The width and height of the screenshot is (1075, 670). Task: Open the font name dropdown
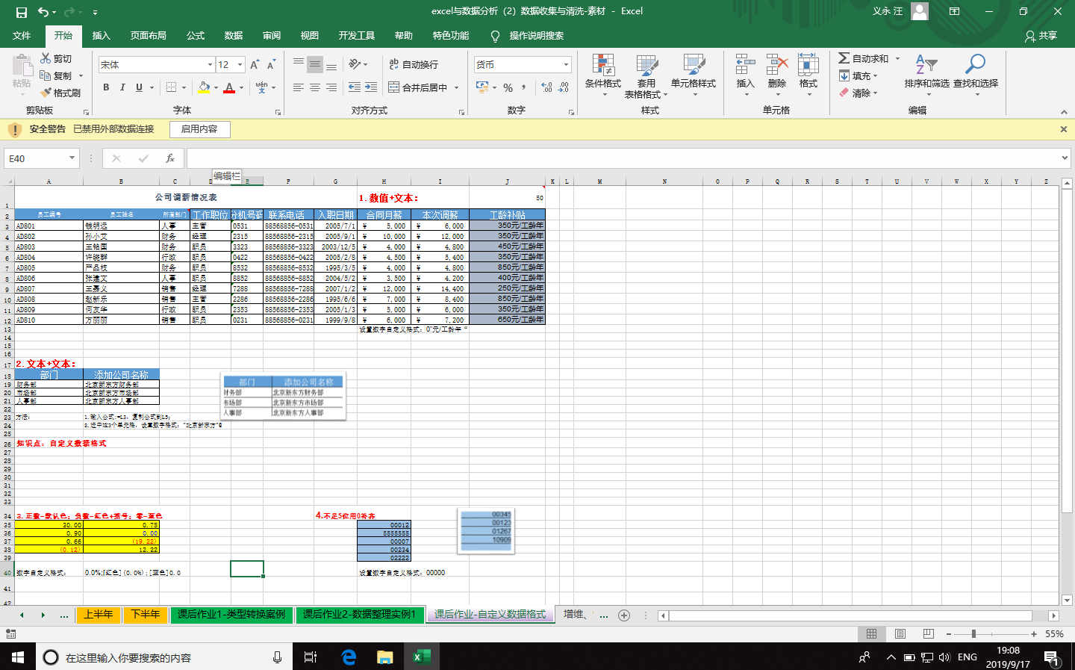pos(210,65)
